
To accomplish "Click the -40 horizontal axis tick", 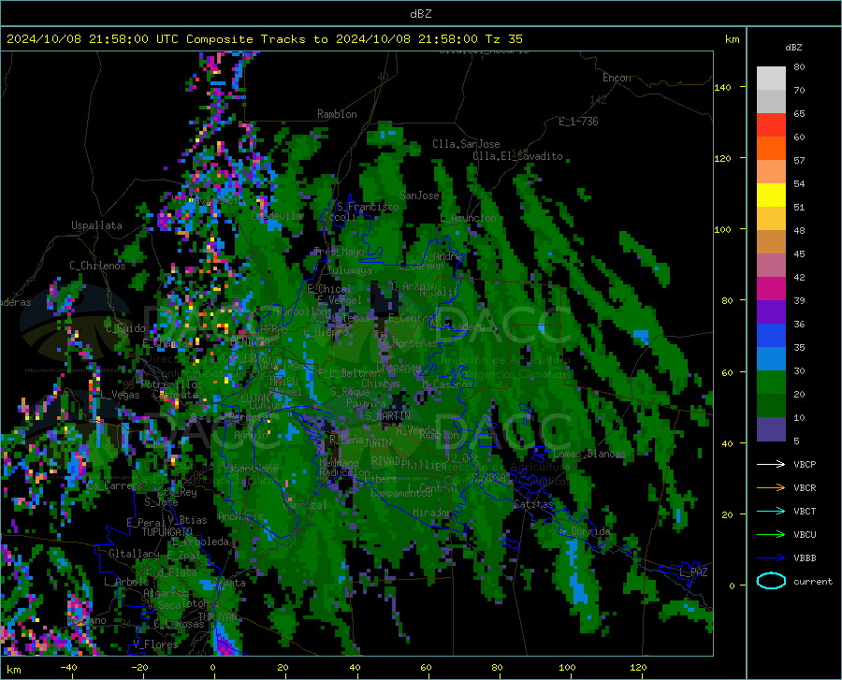I will 68,667.
